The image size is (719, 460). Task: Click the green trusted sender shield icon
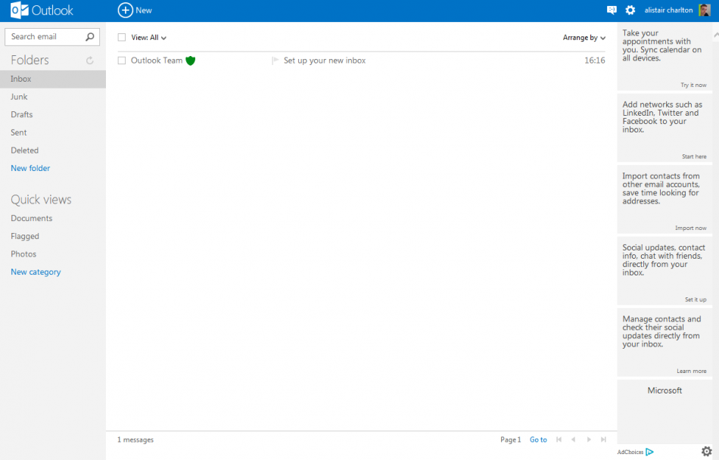(x=190, y=61)
